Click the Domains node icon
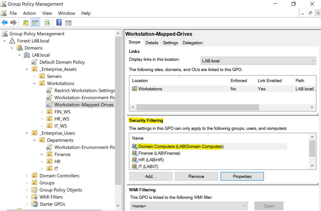 [20, 48]
